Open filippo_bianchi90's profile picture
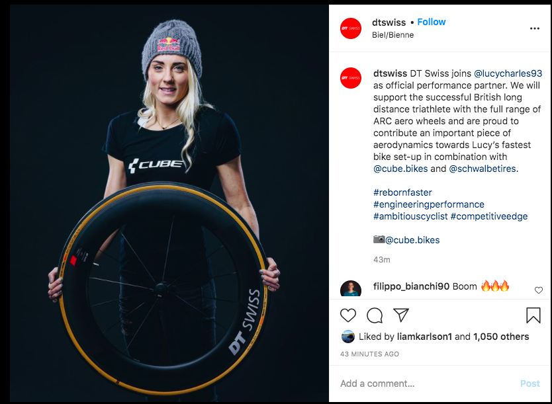 pos(351,289)
